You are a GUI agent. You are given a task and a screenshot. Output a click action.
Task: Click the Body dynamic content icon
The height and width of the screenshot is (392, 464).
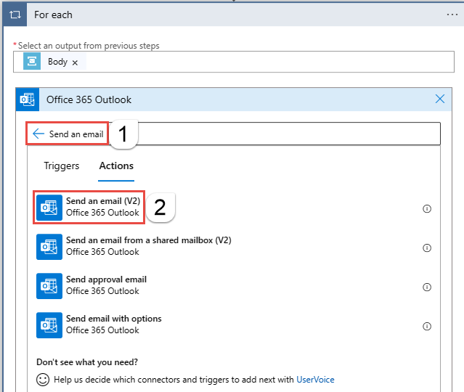click(32, 62)
